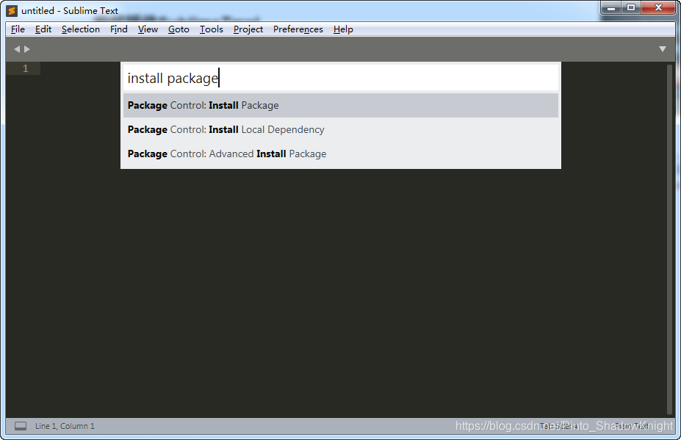Click the previous tab left arrow
The image size is (681, 440).
point(17,49)
